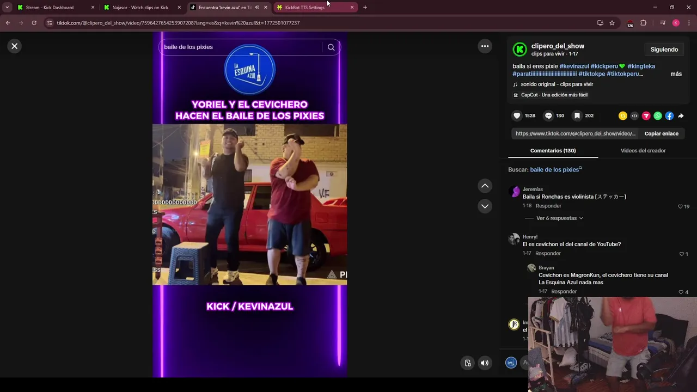Mute the video with the speaker button

click(485, 363)
